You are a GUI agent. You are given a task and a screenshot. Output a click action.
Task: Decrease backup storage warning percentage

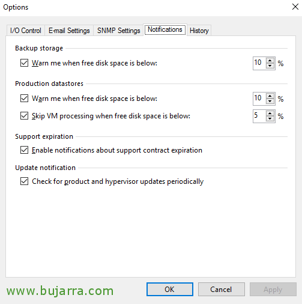point(270,65)
